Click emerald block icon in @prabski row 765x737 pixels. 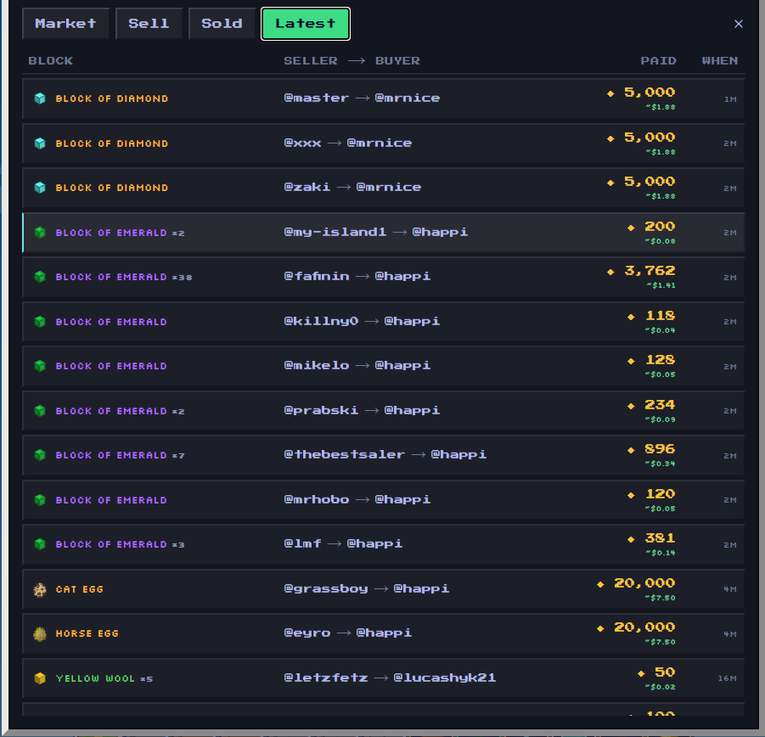click(40, 411)
